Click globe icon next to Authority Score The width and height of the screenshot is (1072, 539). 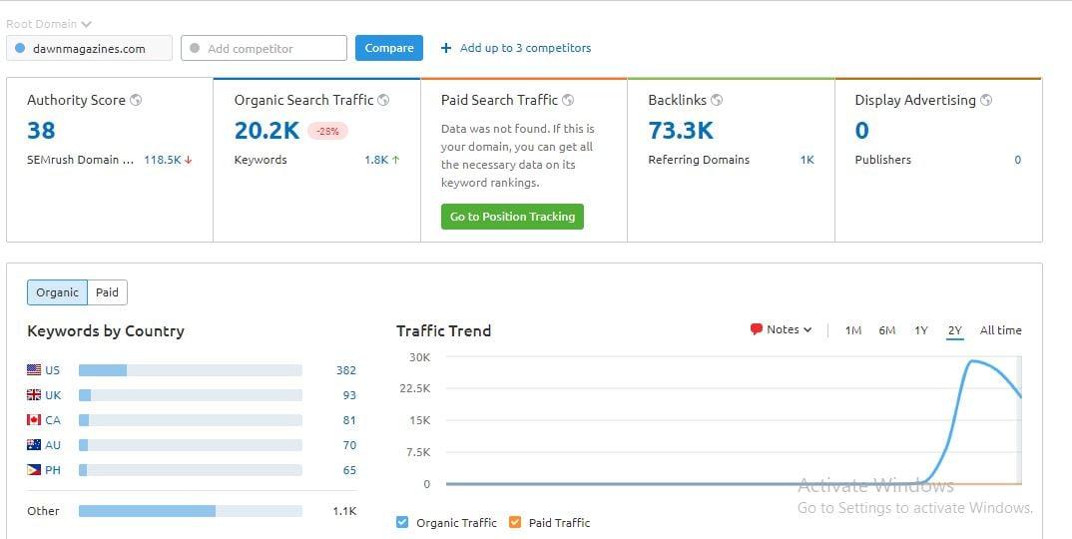pyautogui.click(x=136, y=100)
